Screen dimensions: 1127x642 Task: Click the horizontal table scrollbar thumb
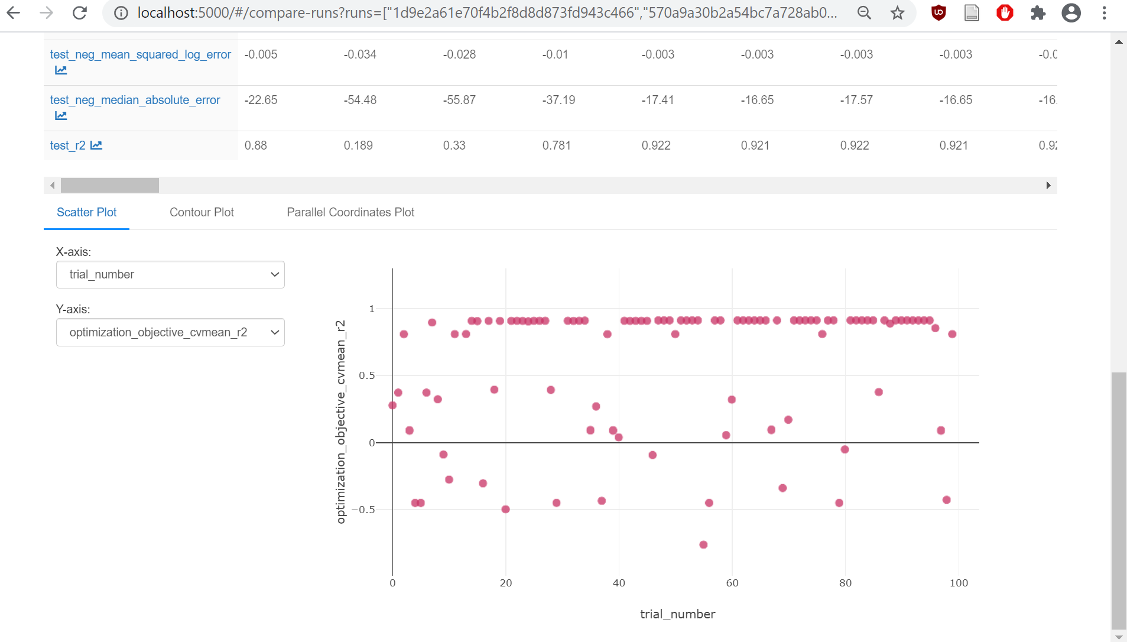click(110, 186)
